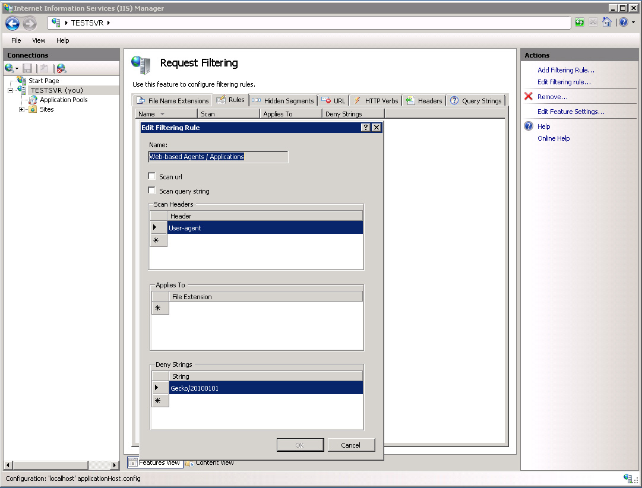Select the Gecko/20100101 deny string row
Image resolution: width=642 pixels, height=488 pixels.
pyautogui.click(x=265, y=388)
